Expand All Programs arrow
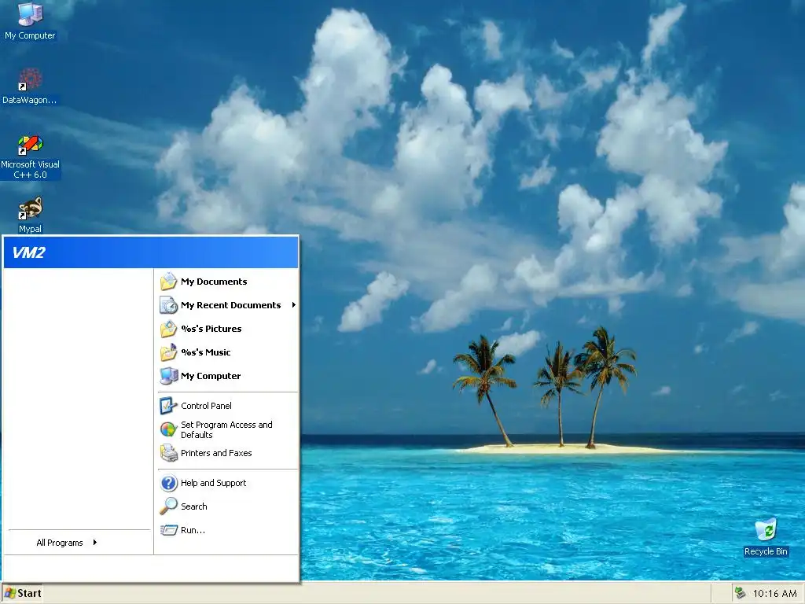Screen dimensions: 805x604 pyautogui.click(x=95, y=543)
